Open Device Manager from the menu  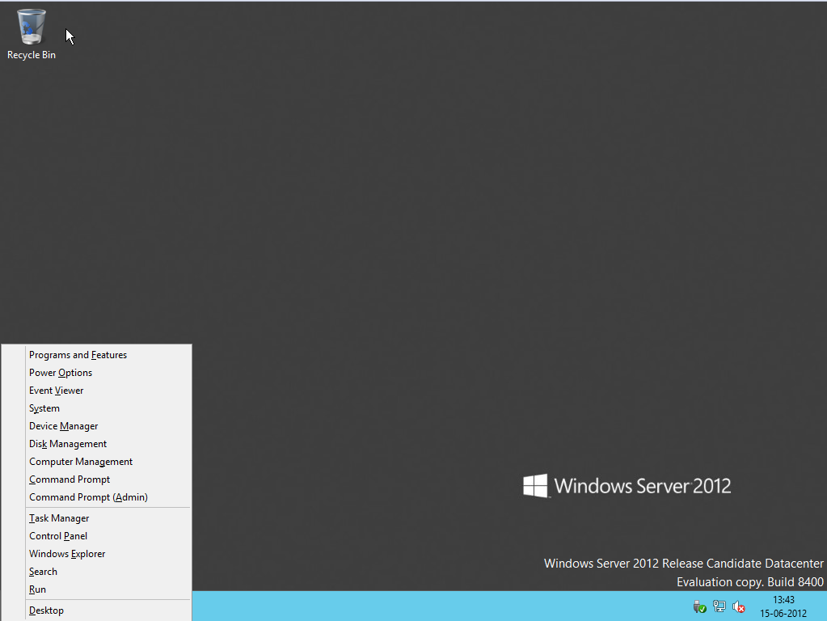[x=64, y=426]
